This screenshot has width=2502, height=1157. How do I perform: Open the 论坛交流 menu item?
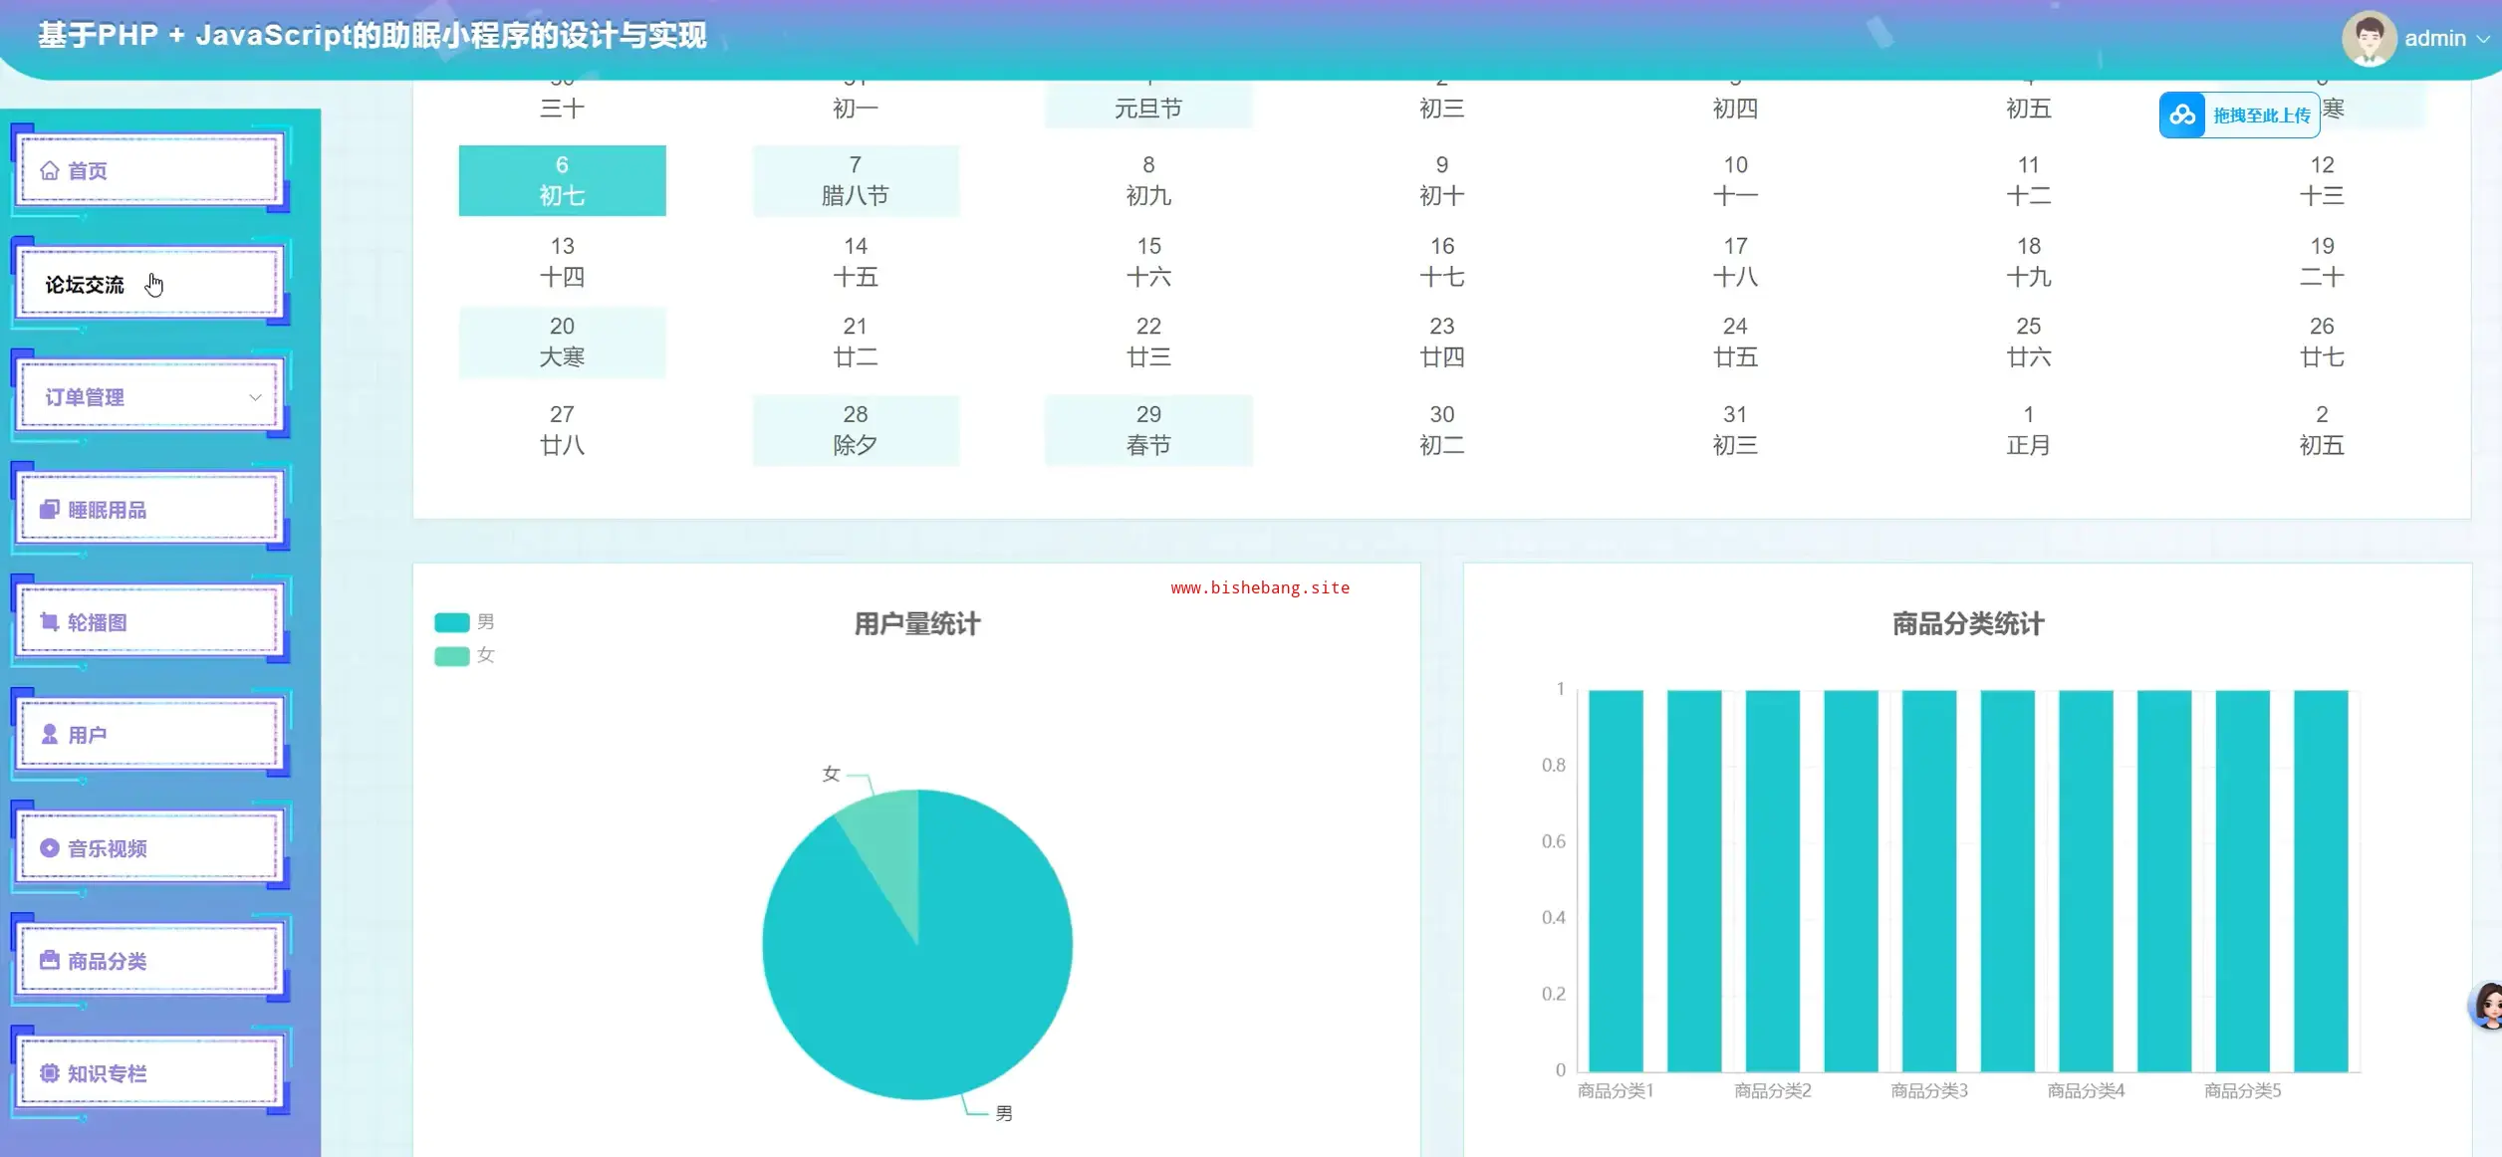85,285
